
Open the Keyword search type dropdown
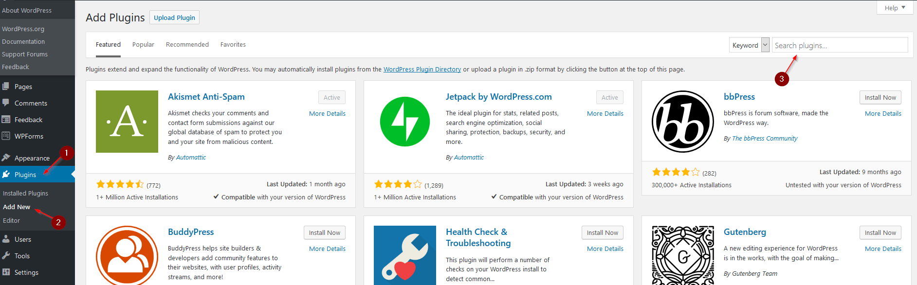click(x=749, y=45)
